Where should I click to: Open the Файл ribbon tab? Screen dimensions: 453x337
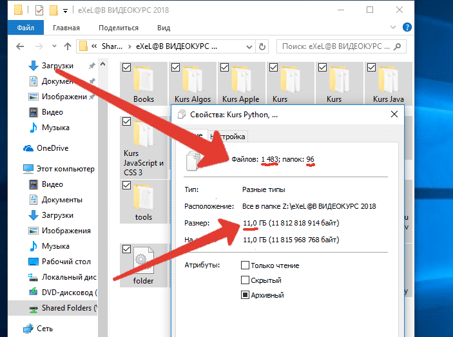26,28
